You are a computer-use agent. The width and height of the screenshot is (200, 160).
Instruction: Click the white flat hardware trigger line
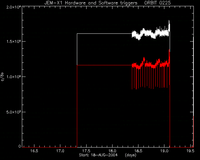tap(104, 33)
